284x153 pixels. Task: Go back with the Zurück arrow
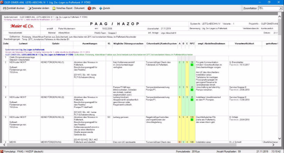(x=101, y=8)
